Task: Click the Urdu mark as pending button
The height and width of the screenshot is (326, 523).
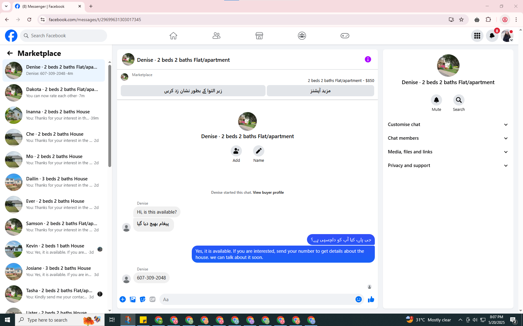Action: [x=193, y=91]
